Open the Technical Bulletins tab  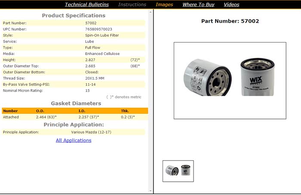point(87,4)
